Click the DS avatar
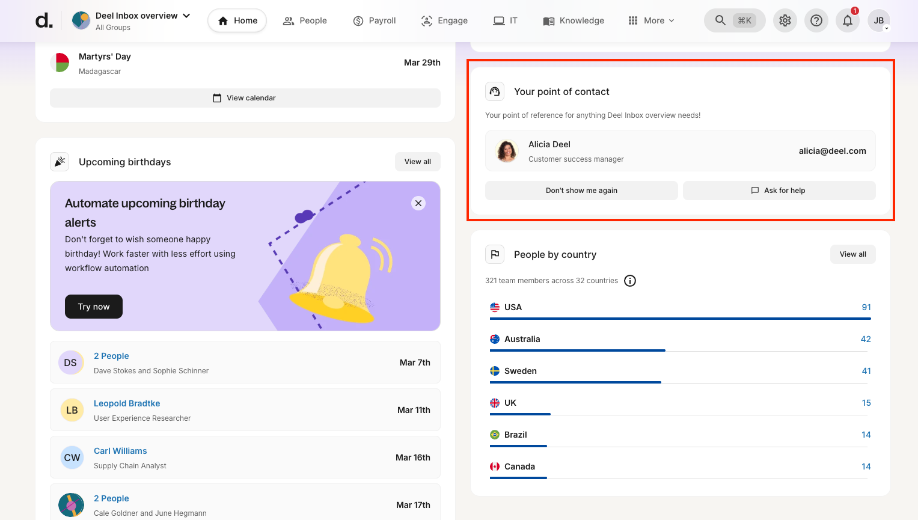Screen dimensions: 918x520 (71, 362)
